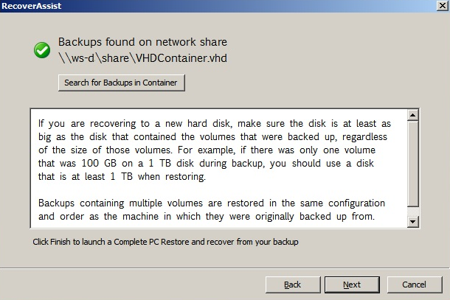Select the VHDContainer.vhd network path text

tap(142, 58)
